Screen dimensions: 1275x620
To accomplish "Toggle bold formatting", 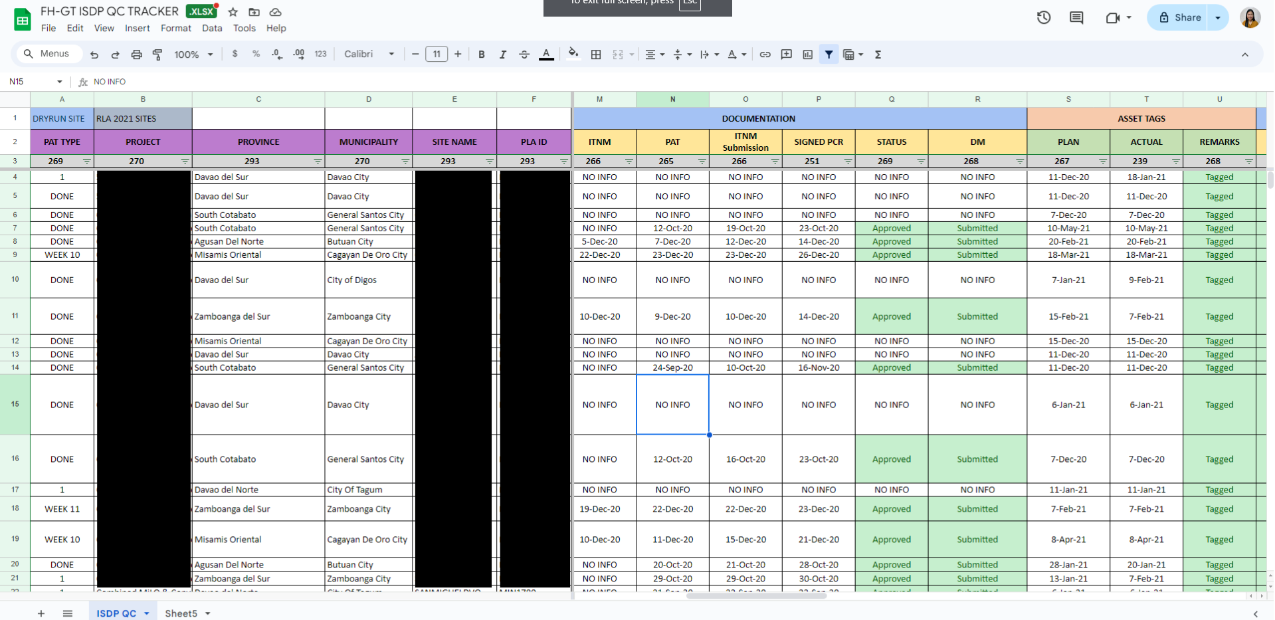I will click(482, 54).
